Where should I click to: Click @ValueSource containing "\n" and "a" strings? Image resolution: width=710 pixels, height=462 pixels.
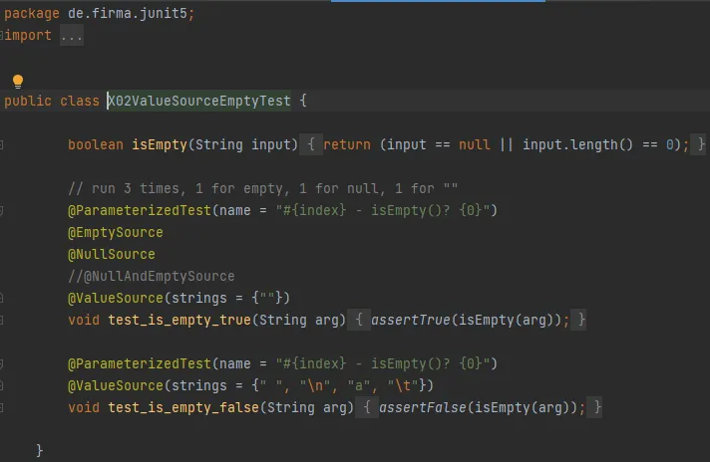point(116,385)
